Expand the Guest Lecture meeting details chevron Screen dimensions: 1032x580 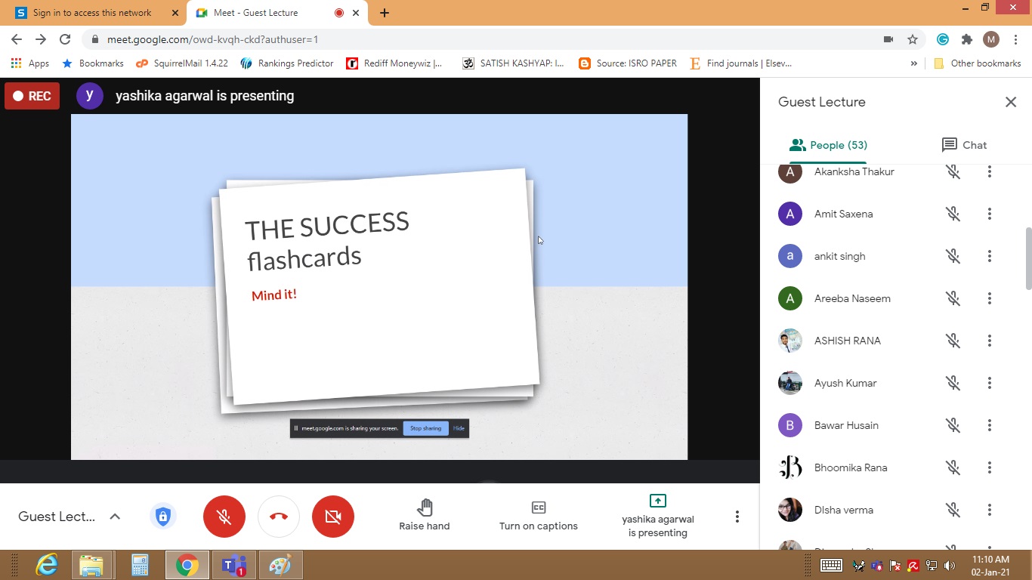click(115, 517)
